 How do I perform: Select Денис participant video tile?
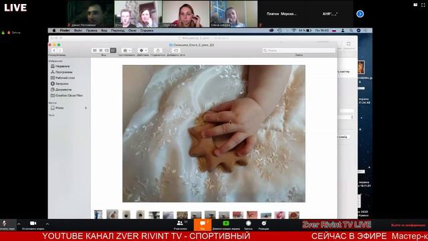click(x=90, y=13)
